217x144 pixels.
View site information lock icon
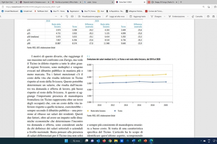[3, 7]
